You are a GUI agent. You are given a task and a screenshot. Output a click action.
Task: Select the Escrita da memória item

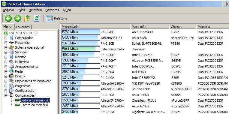pos(34,105)
